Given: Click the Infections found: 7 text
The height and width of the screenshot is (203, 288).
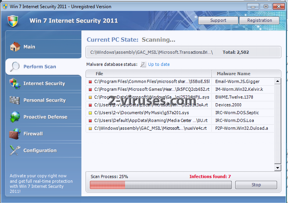Looking at the screenshot, I should click(210, 177).
